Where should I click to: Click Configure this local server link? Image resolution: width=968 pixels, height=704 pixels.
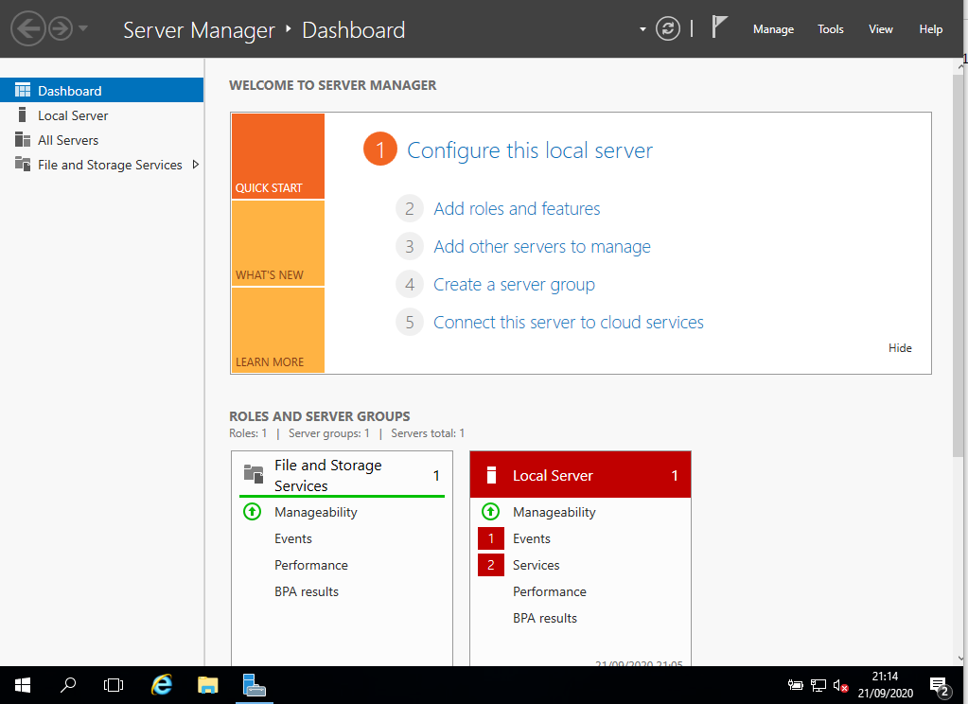pos(530,150)
